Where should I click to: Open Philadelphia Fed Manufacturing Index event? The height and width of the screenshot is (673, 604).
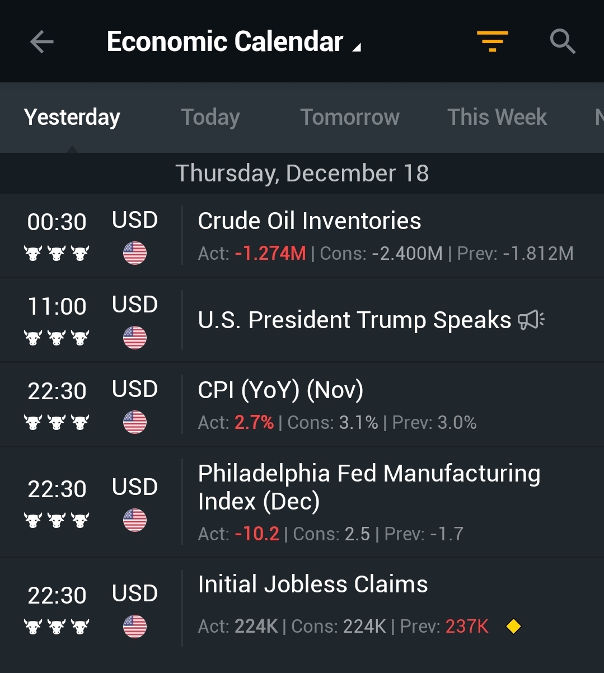[302, 503]
